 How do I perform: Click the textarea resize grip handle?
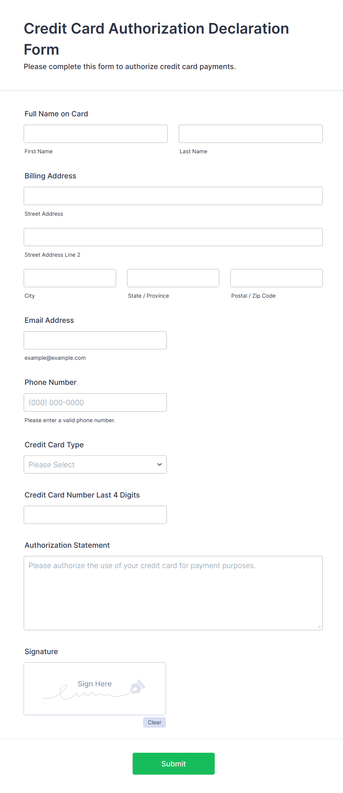point(319,627)
